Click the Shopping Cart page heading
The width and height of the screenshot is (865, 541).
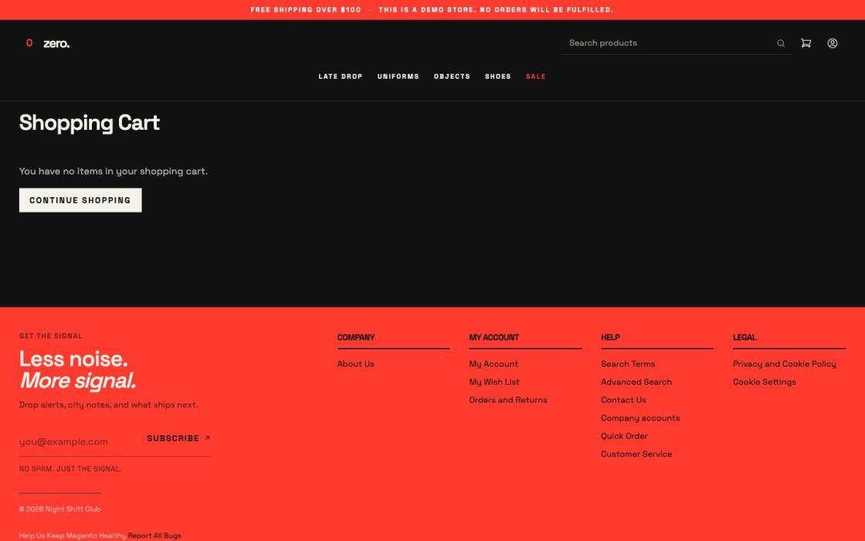coord(90,123)
